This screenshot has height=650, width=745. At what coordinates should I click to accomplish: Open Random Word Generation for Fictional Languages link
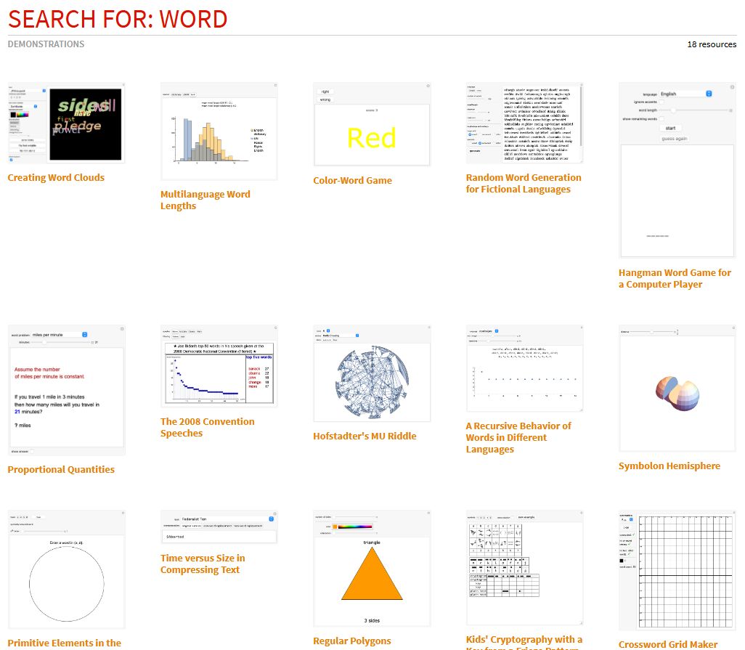click(x=524, y=184)
